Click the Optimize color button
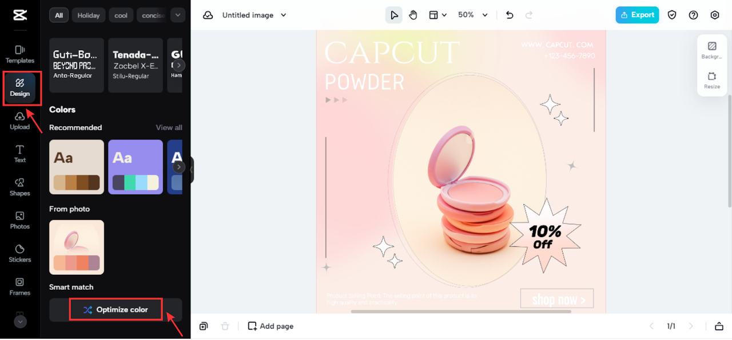The height and width of the screenshot is (340, 732). pos(116,310)
